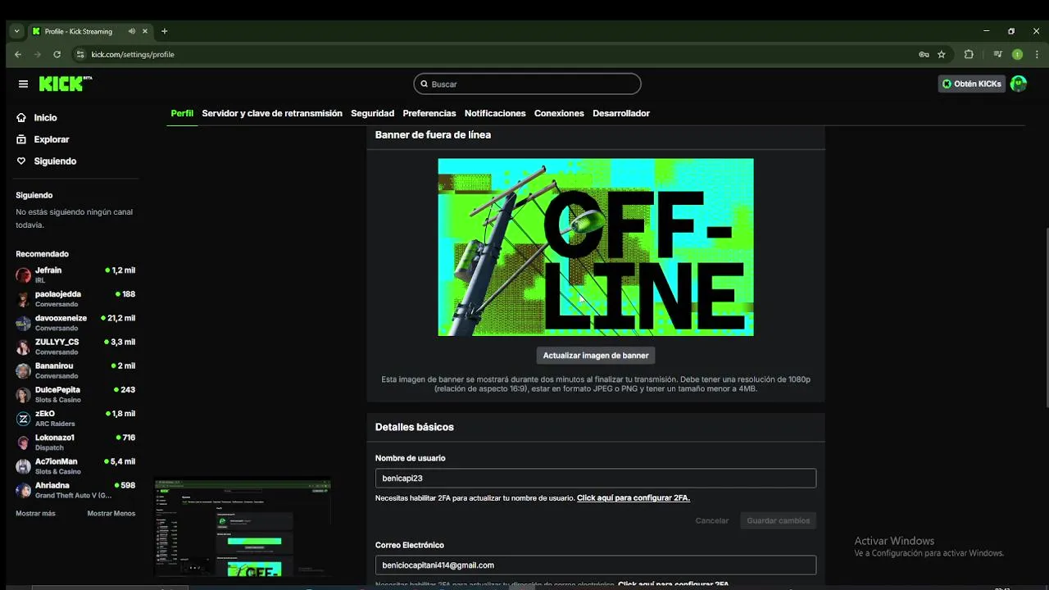The width and height of the screenshot is (1049, 590).
Task: Open DulcePepita's channel avatar
Action: tap(23, 395)
